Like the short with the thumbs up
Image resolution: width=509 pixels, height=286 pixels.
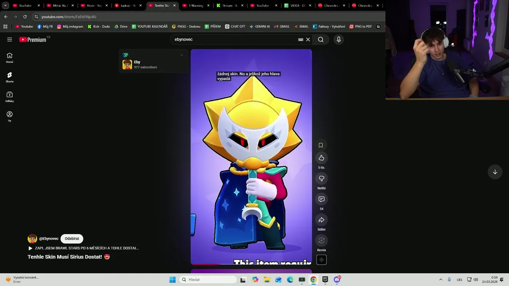point(321,158)
